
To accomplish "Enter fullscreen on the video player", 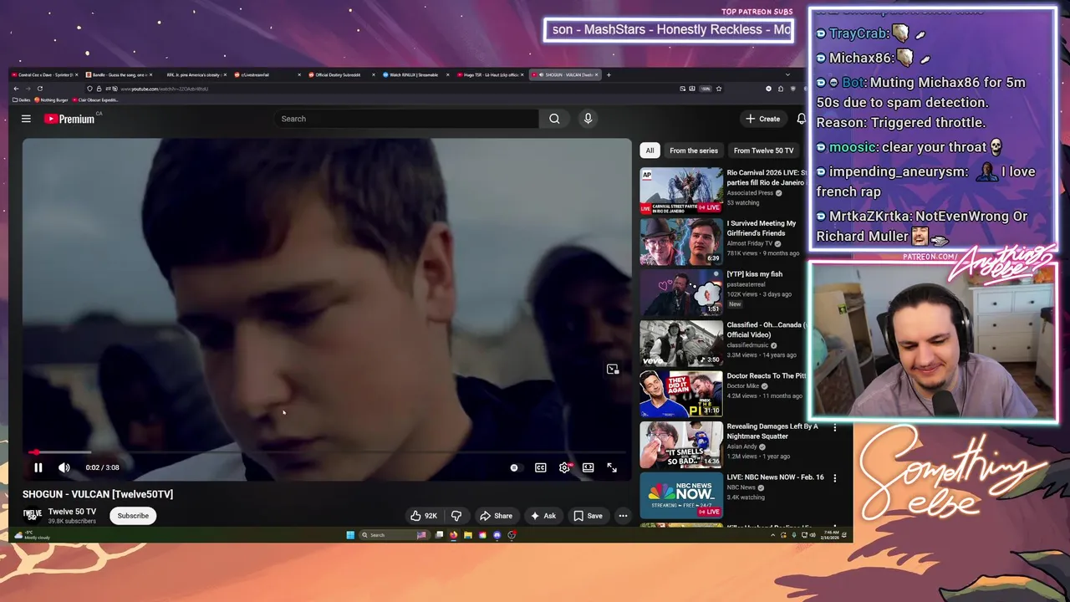I will (x=612, y=467).
